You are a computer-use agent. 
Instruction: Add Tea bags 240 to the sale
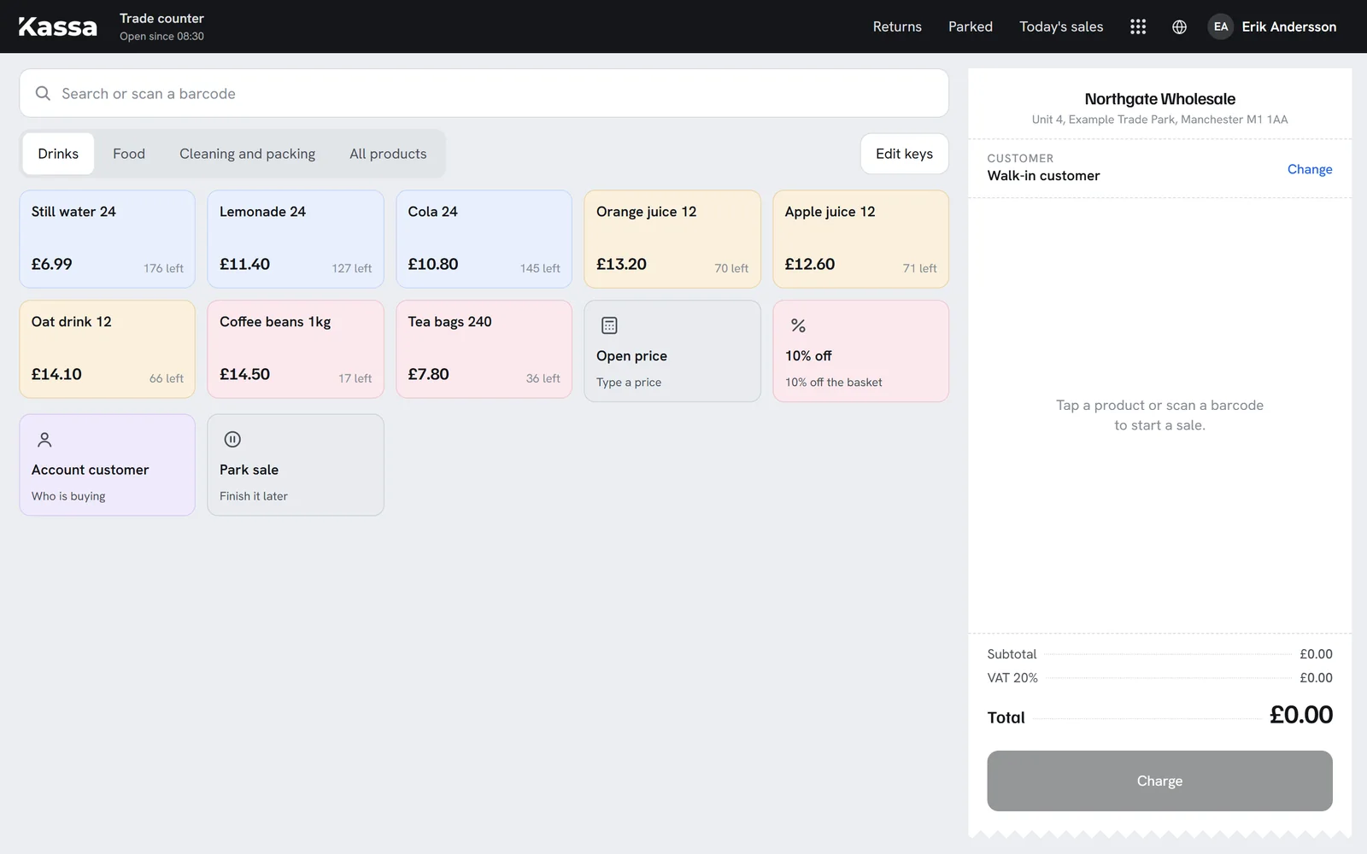(x=484, y=349)
